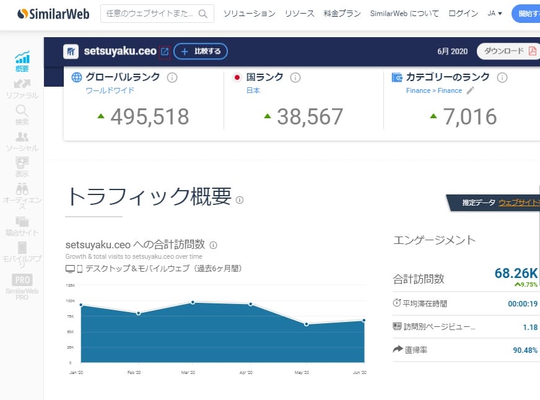Open the ソリューション menu
Viewport: 540px width, 400px height.
(250, 14)
